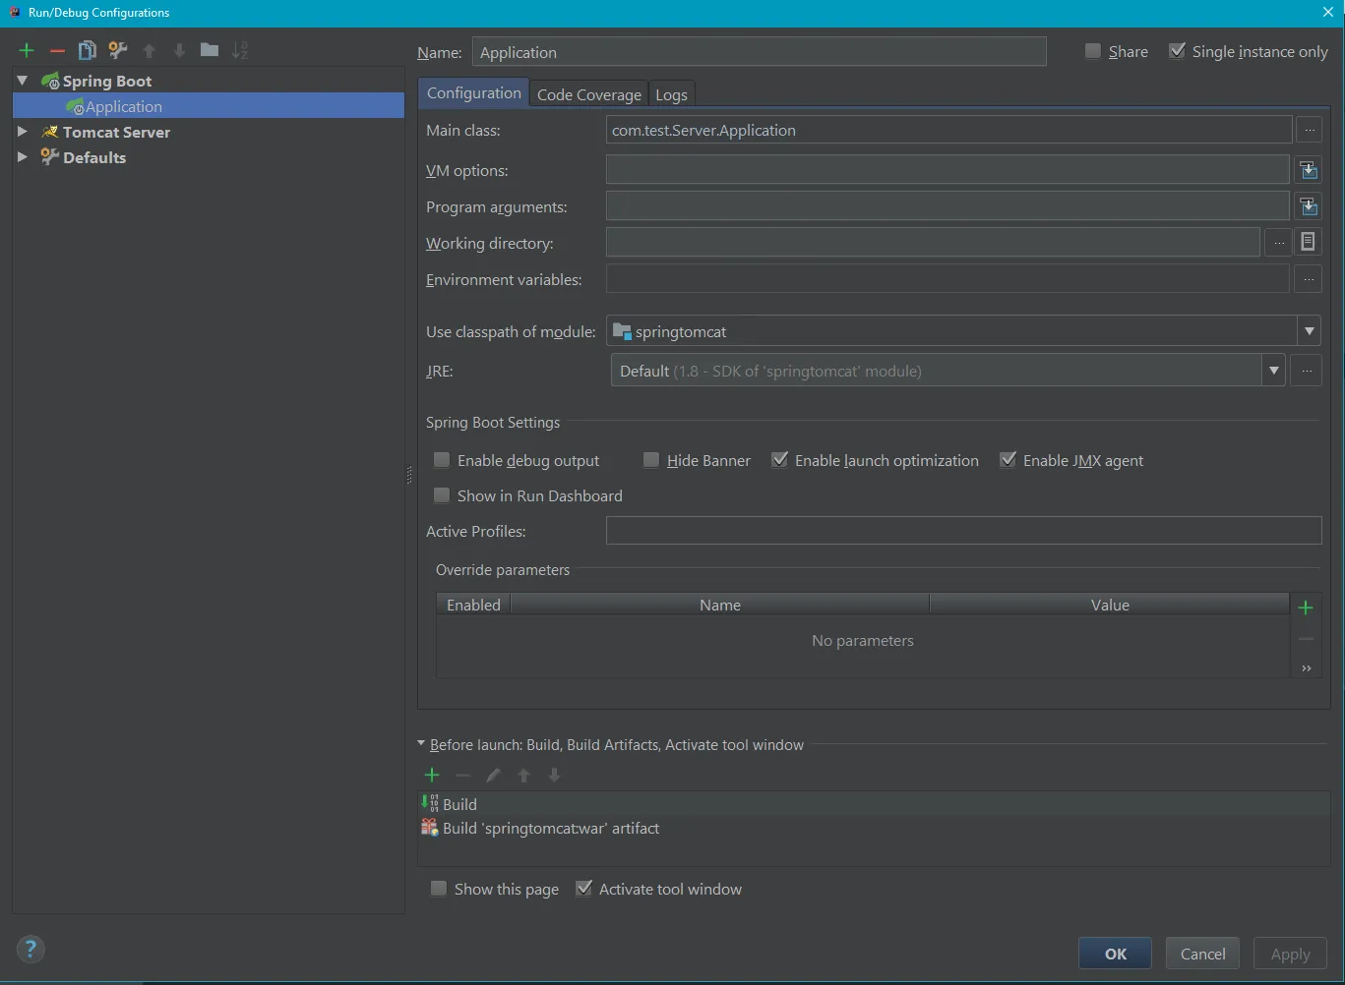Enable Show in Run Dashboard
Viewport: 1345px width, 985px height.
coord(442,495)
